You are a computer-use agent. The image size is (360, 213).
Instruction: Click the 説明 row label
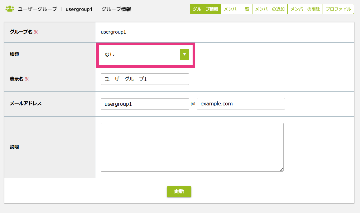[x=14, y=147]
